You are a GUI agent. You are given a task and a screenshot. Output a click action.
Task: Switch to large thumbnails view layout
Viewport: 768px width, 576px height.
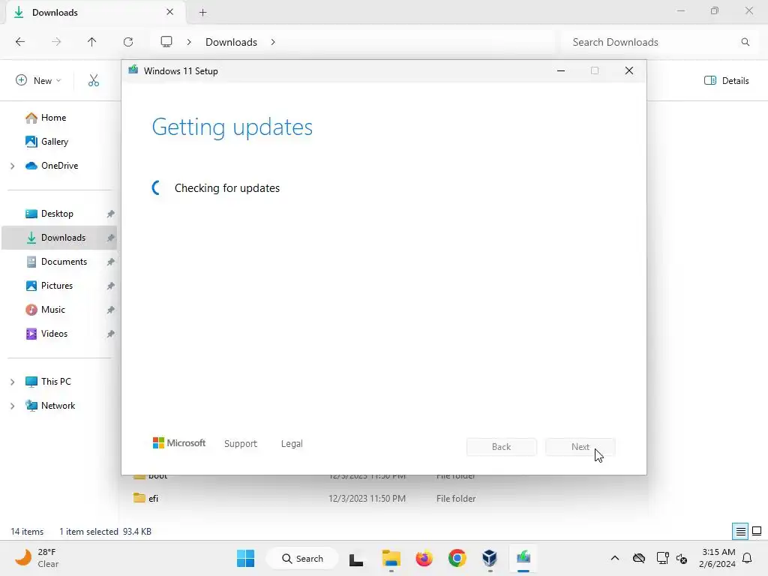point(757,531)
